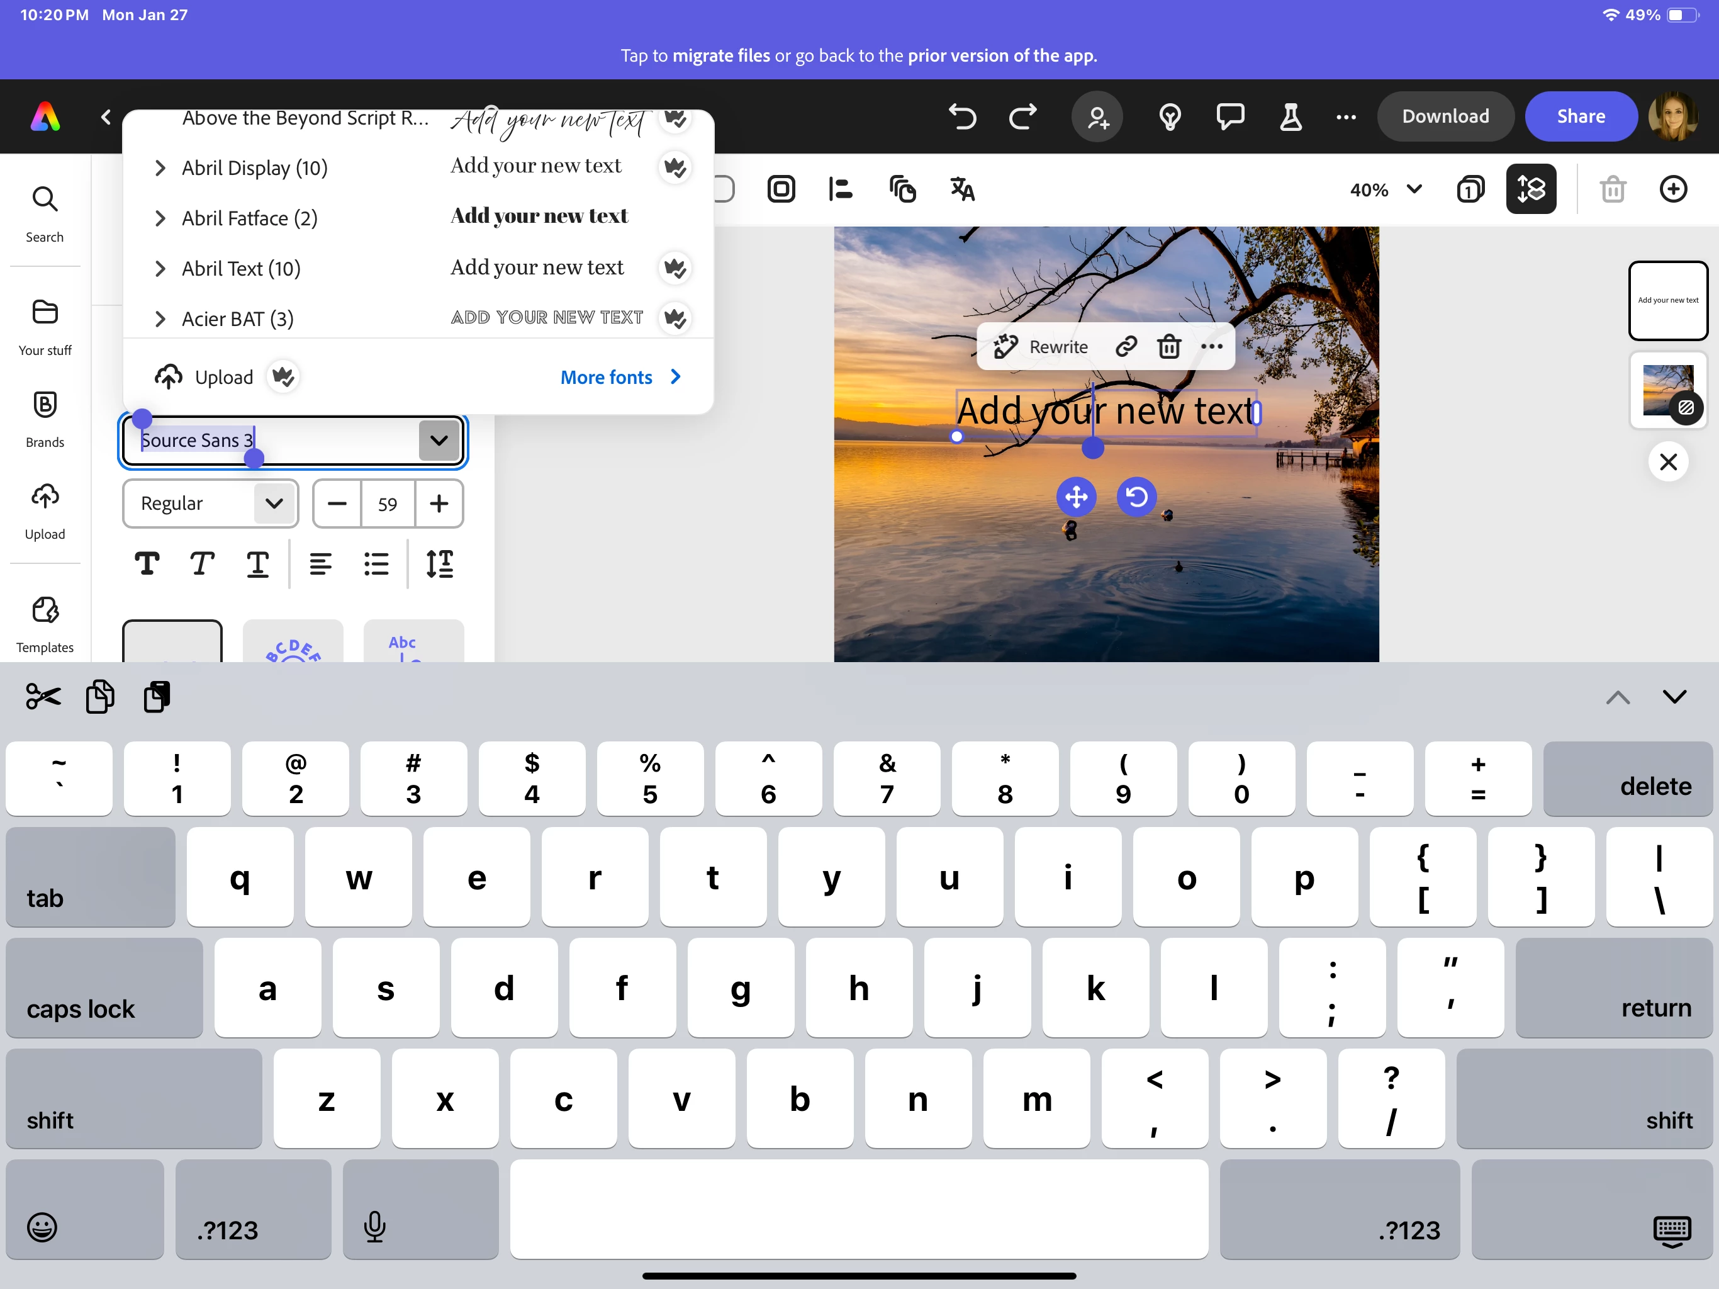Click the Download button
The image size is (1719, 1289).
click(1445, 116)
